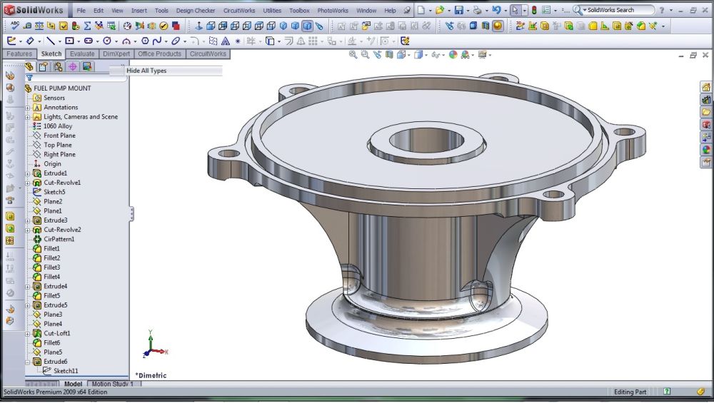Open the Design Checker menu
The width and height of the screenshot is (714, 403).
196,10
